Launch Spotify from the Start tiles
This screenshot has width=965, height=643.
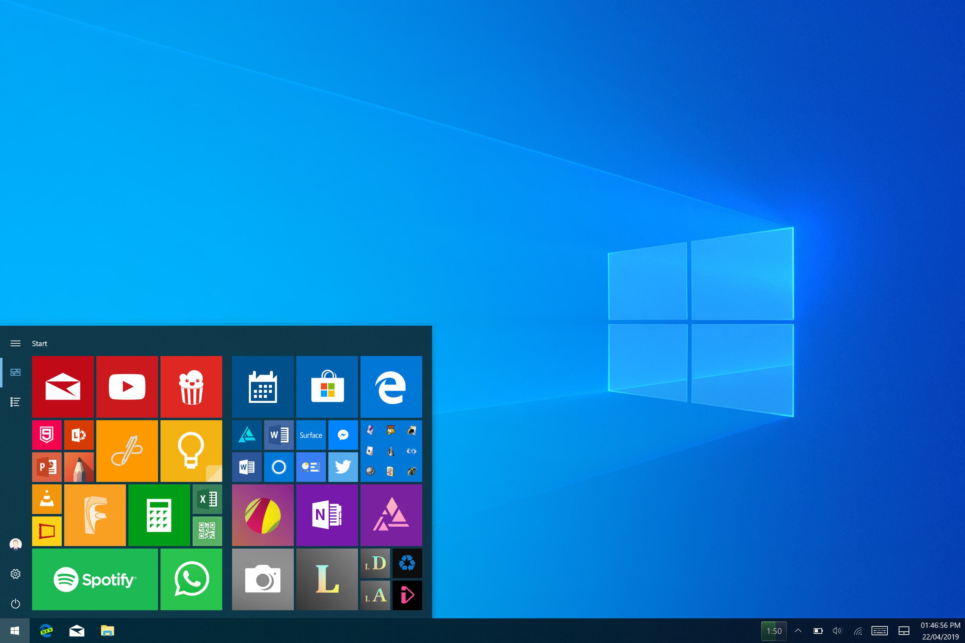(95, 579)
